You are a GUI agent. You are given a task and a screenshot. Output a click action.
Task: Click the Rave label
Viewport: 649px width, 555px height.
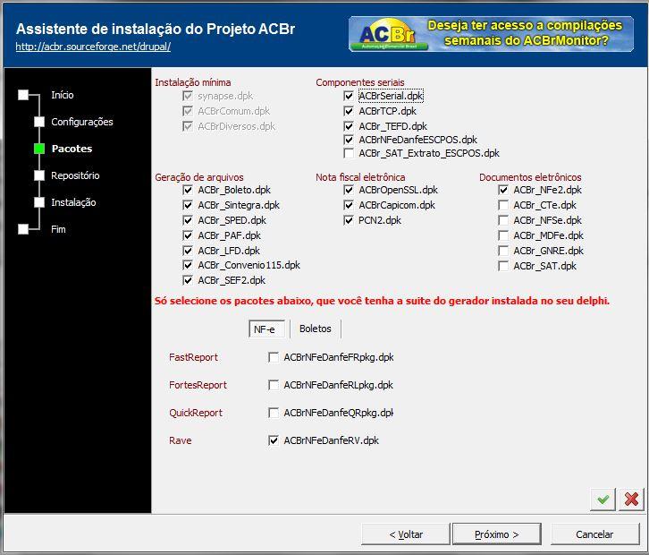coord(180,440)
